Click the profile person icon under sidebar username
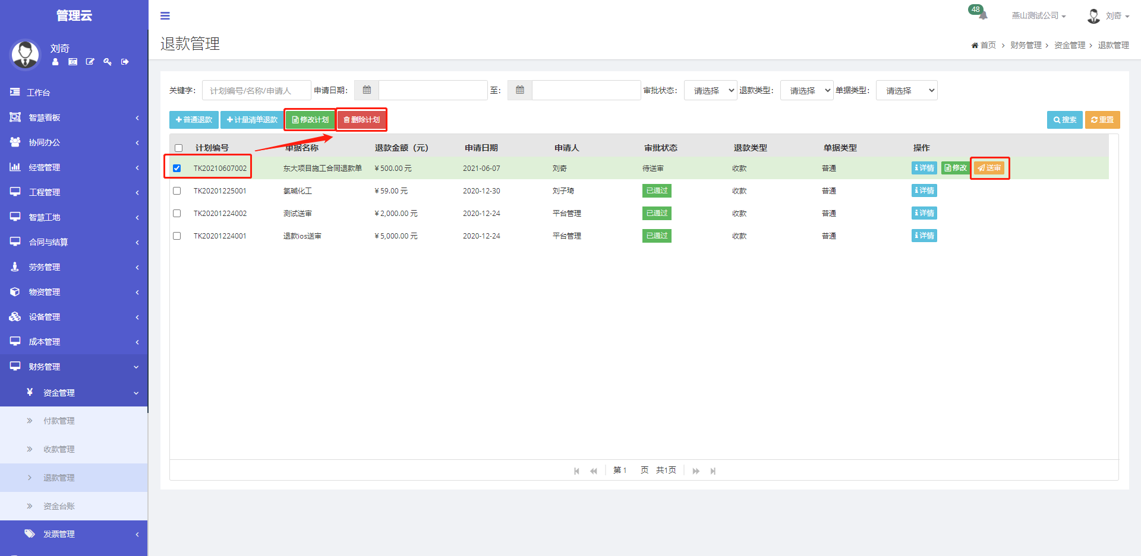1141x556 pixels. tap(55, 62)
